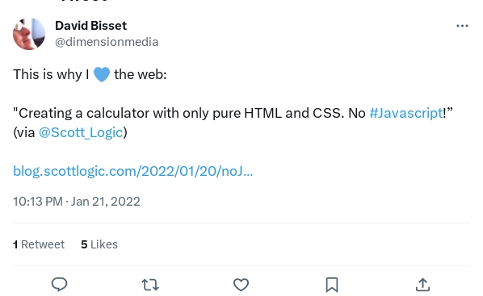Open the blog.scottlogic.com article link
The width and height of the screenshot is (483, 296).
[x=132, y=171]
